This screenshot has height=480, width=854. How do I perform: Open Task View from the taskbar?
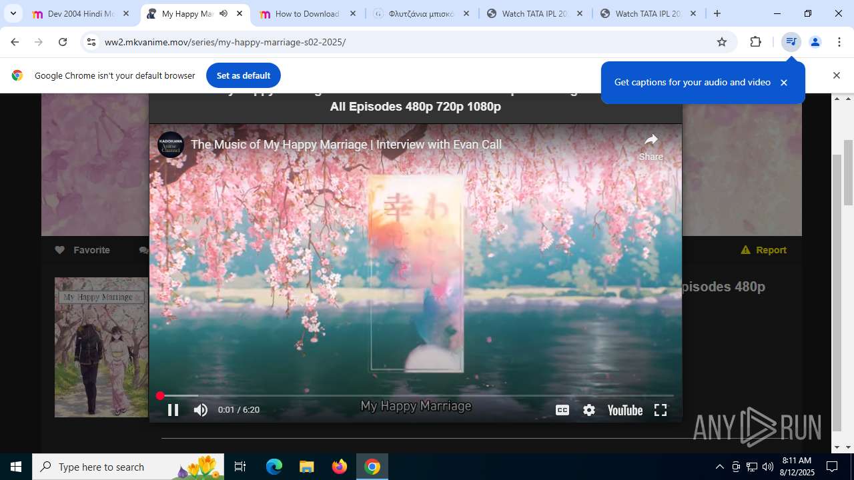240,467
